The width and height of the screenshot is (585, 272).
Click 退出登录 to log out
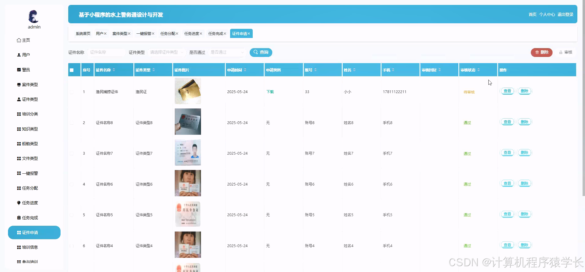tap(565, 14)
